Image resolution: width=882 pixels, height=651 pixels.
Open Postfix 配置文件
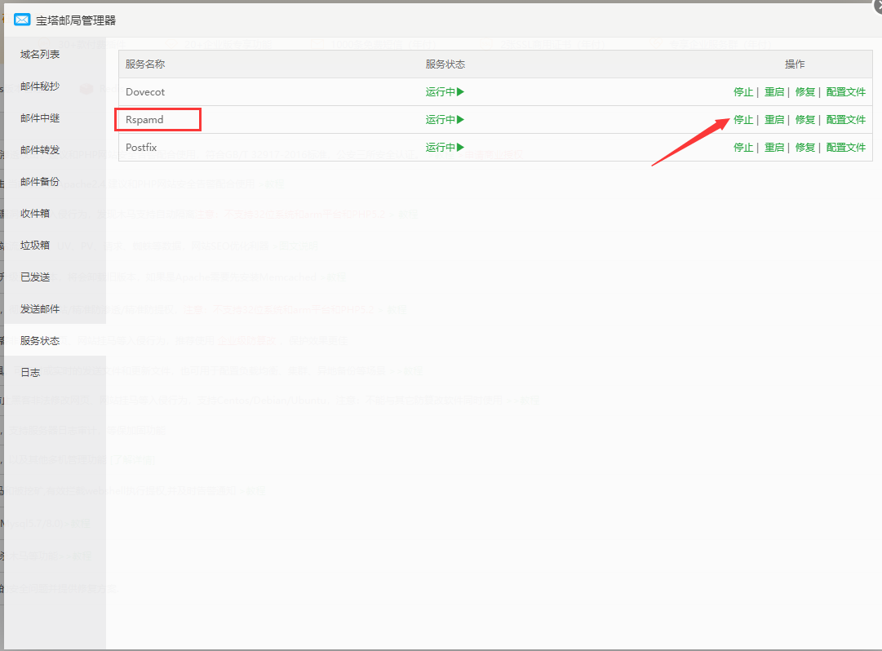point(846,148)
